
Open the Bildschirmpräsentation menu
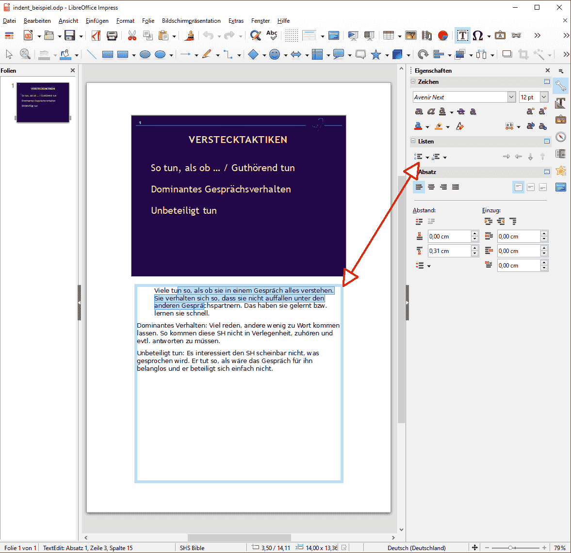coord(191,21)
